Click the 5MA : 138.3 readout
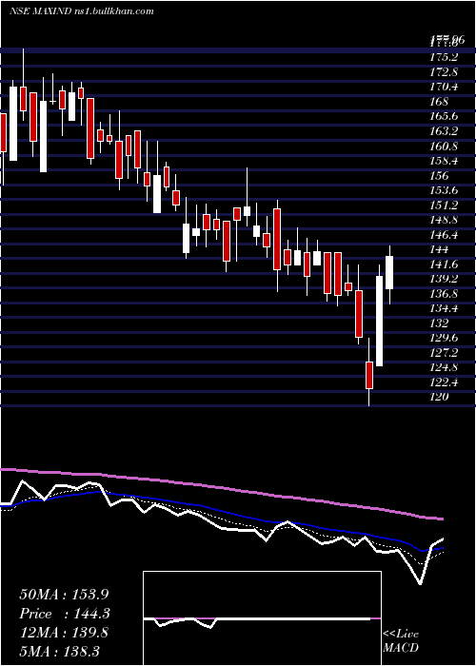The image size is (476, 666). pyautogui.click(x=59, y=651)
